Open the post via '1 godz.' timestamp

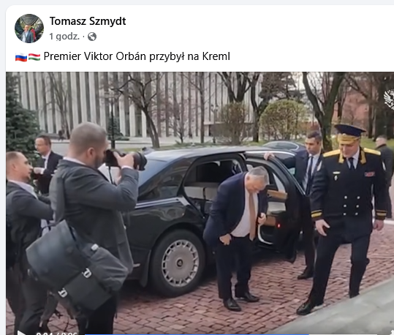click(64, 37)
